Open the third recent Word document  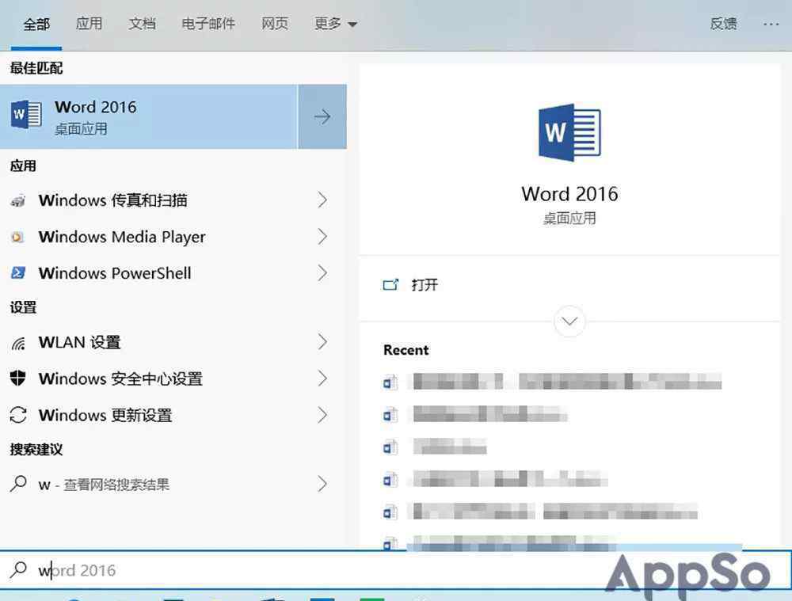(x=434, y=447)
